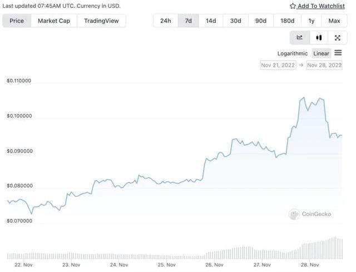356x272 pixels.
Task: Select the 7d time range
Action: coord(189,21)
